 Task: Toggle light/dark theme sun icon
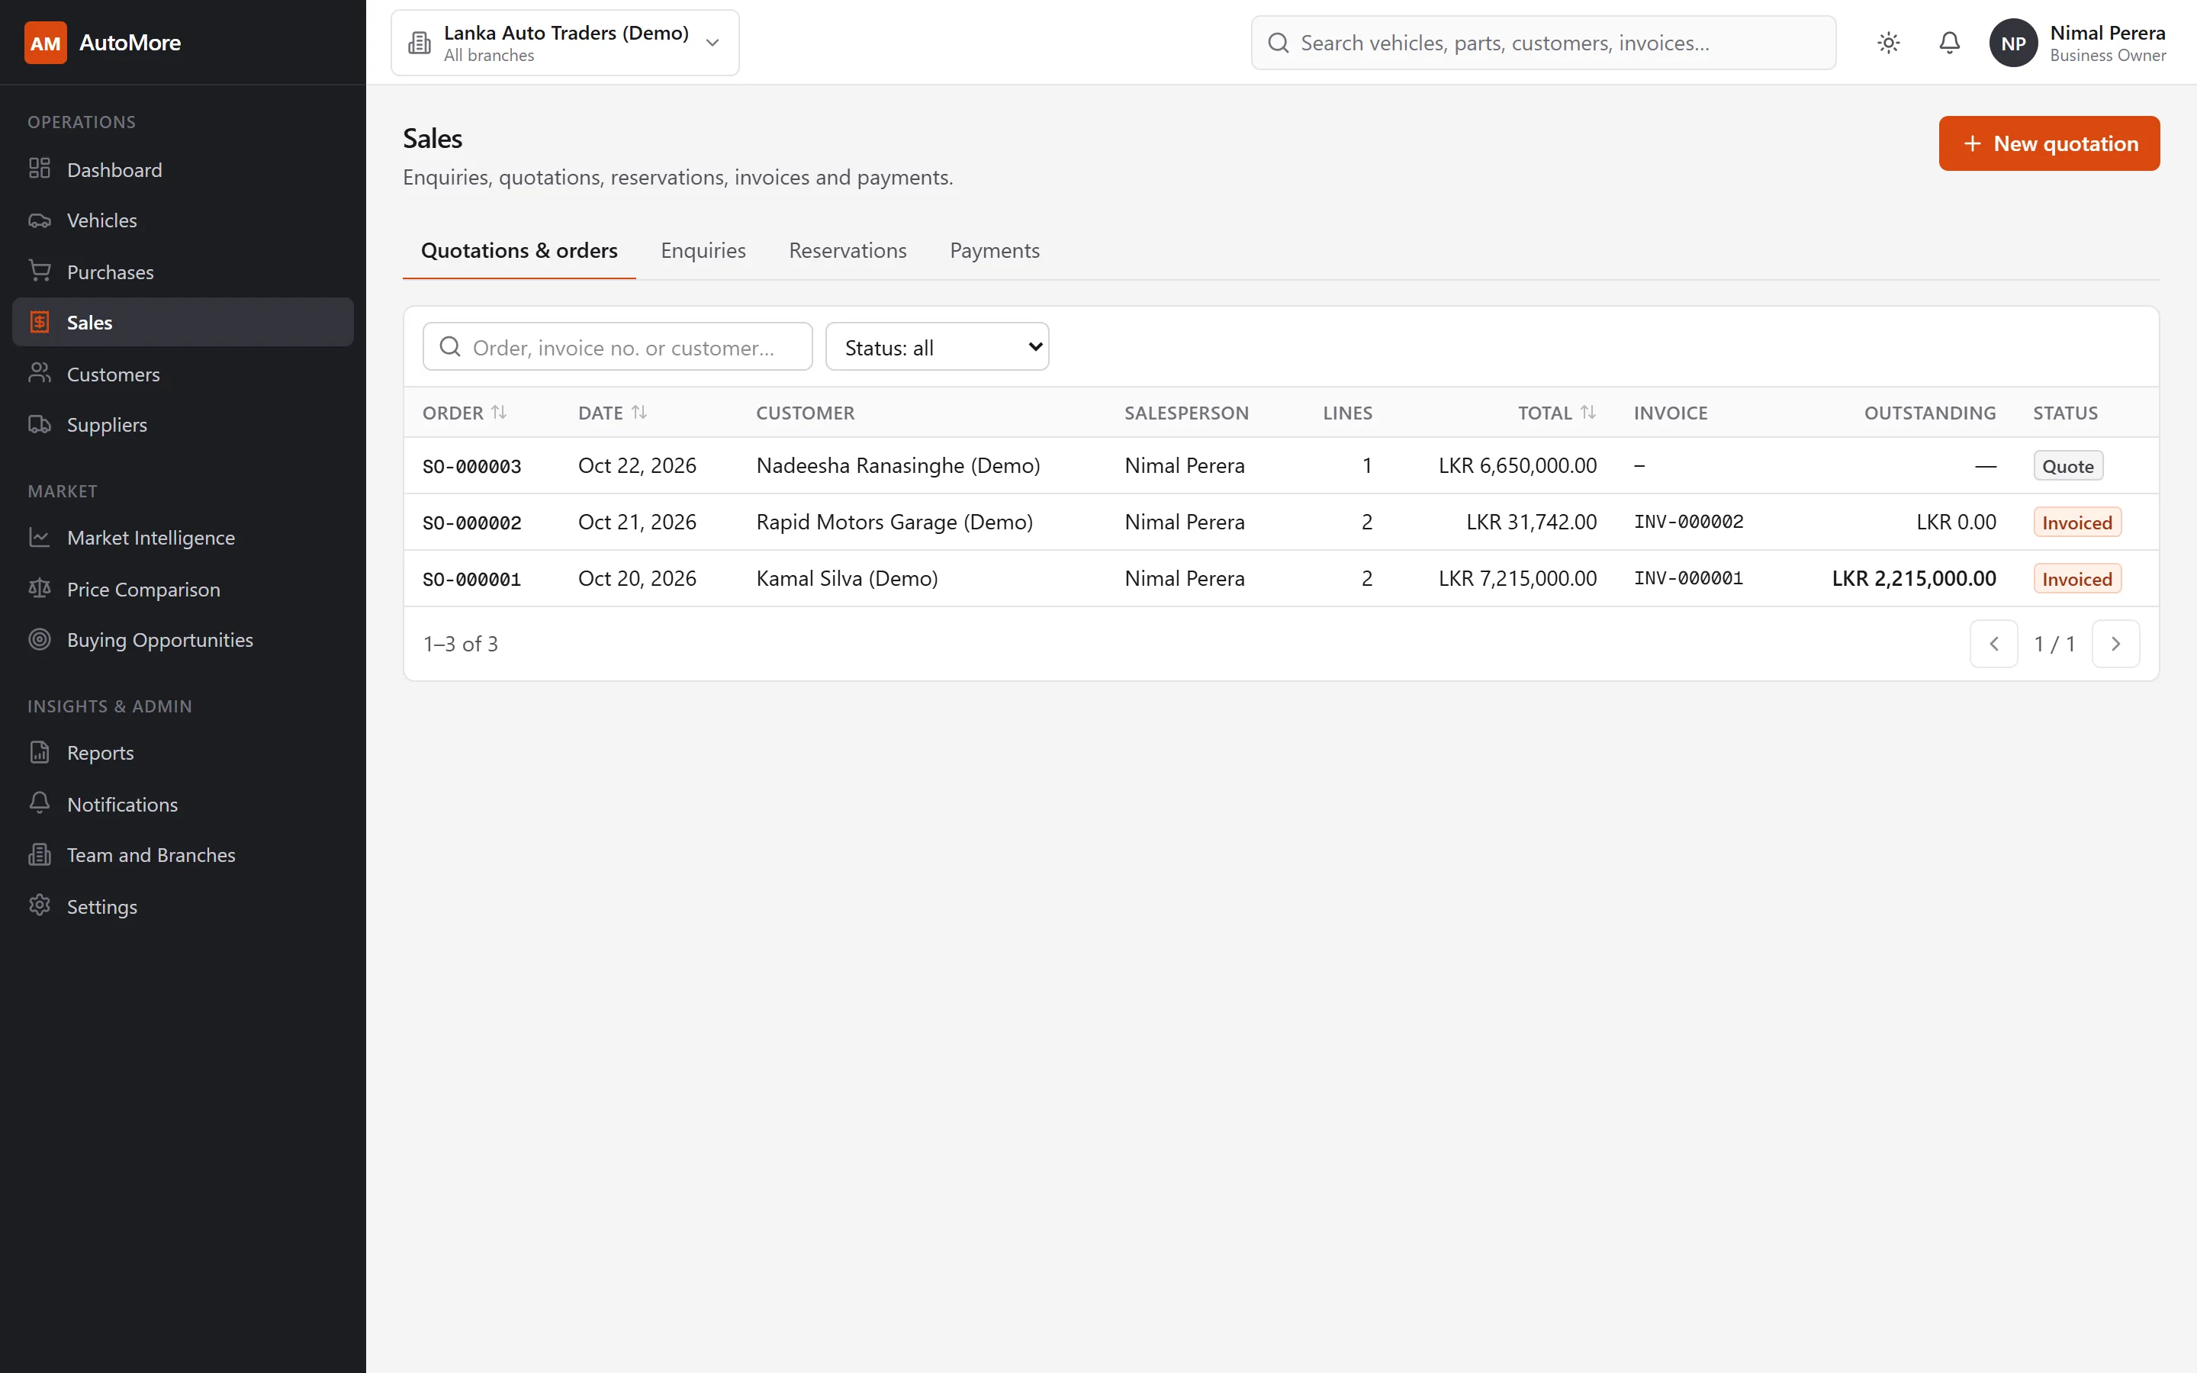pos(1888,43)
